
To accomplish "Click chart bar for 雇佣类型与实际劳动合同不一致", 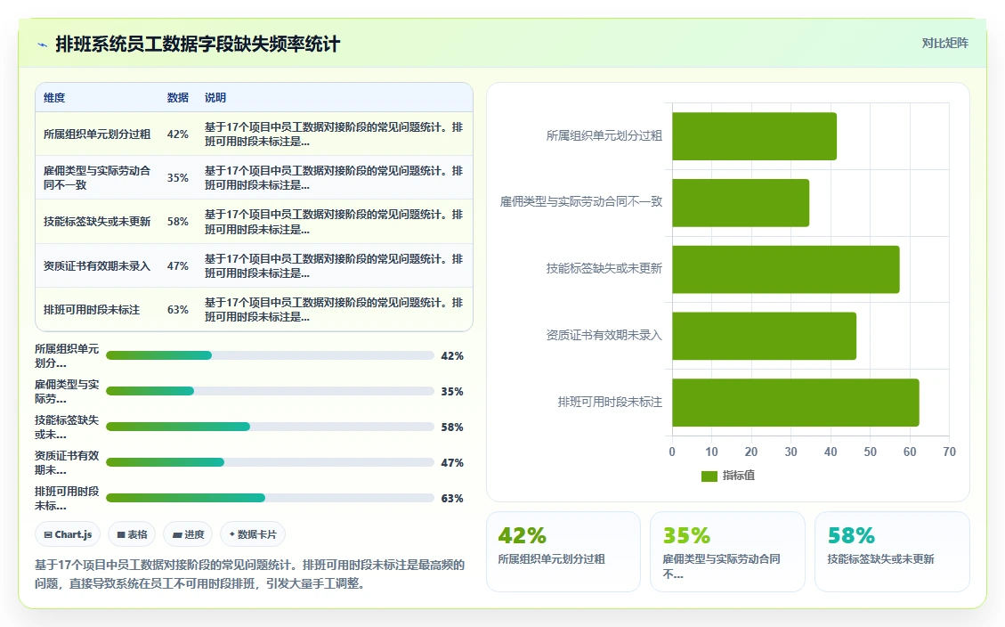I will pyautogui.click(x=741, y=202).
